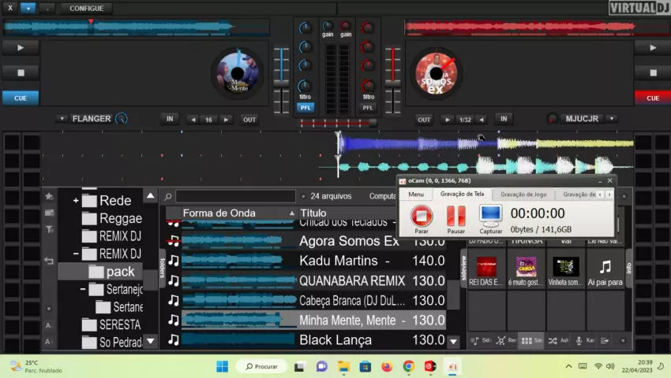Collapse the expanded REMIX DJ folder
The image size is (671, 378).
(76, 254)
